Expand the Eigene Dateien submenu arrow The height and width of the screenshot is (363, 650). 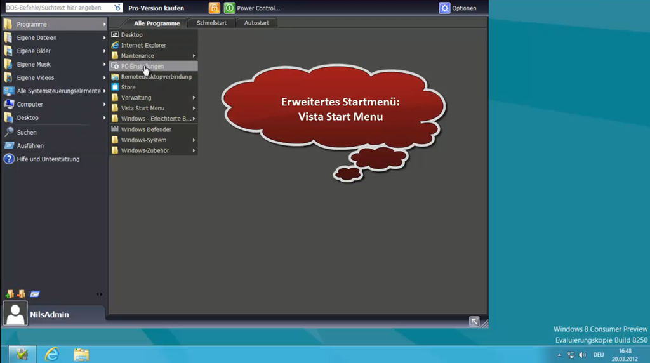coord(105,37)
